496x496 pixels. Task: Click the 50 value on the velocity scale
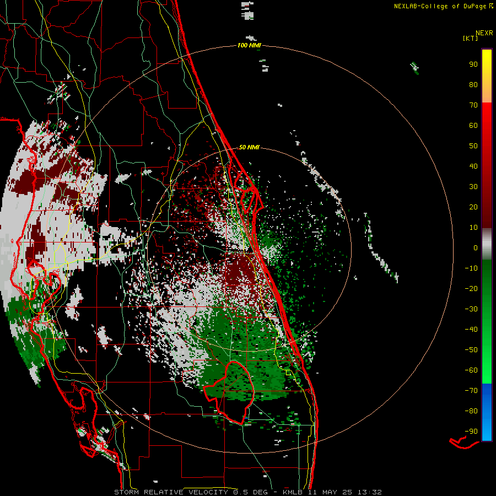point(473,146)
